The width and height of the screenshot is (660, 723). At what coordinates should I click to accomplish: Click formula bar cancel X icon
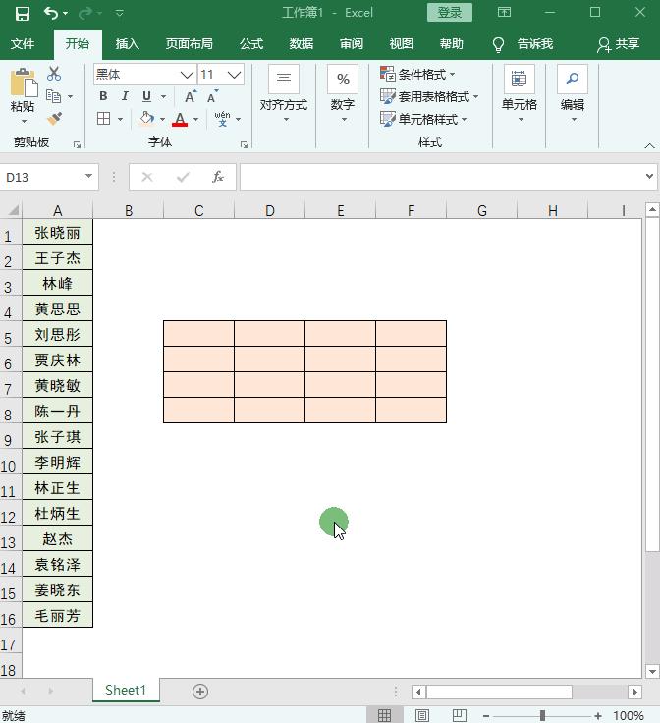point(147,177)
